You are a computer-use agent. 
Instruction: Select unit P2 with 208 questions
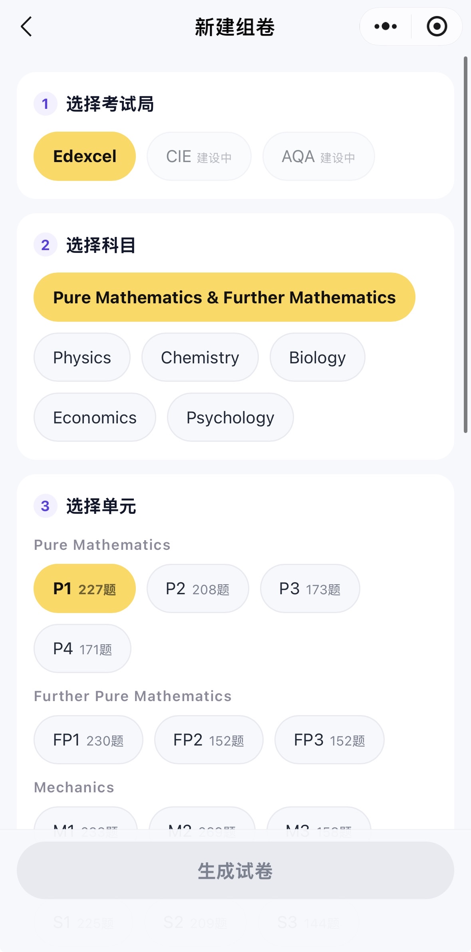coord(198,589)
